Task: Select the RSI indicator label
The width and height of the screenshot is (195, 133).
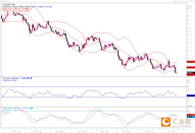Action: pos(17,78)
